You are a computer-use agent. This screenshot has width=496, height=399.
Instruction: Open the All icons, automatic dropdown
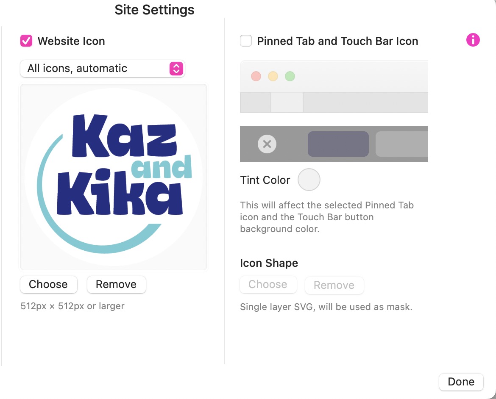pos(103,69)
